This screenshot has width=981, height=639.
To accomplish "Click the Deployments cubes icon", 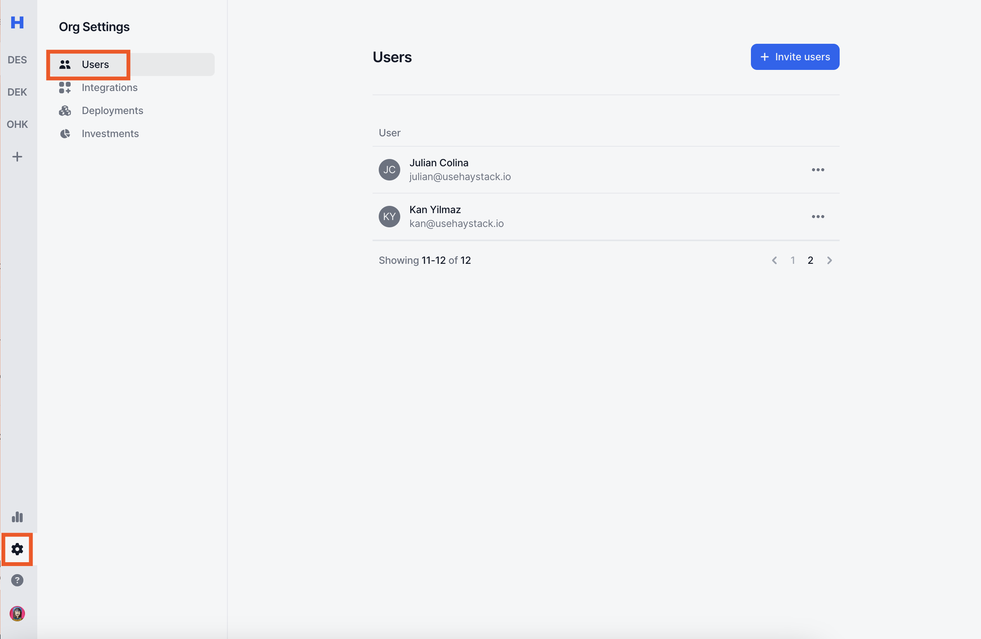I will coord(65,111).
